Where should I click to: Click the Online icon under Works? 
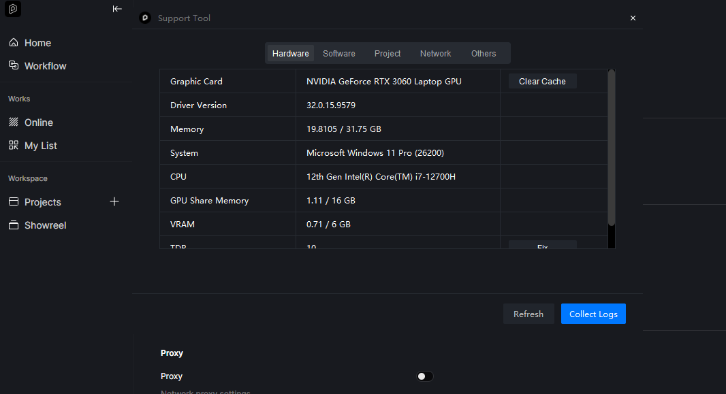14,122
